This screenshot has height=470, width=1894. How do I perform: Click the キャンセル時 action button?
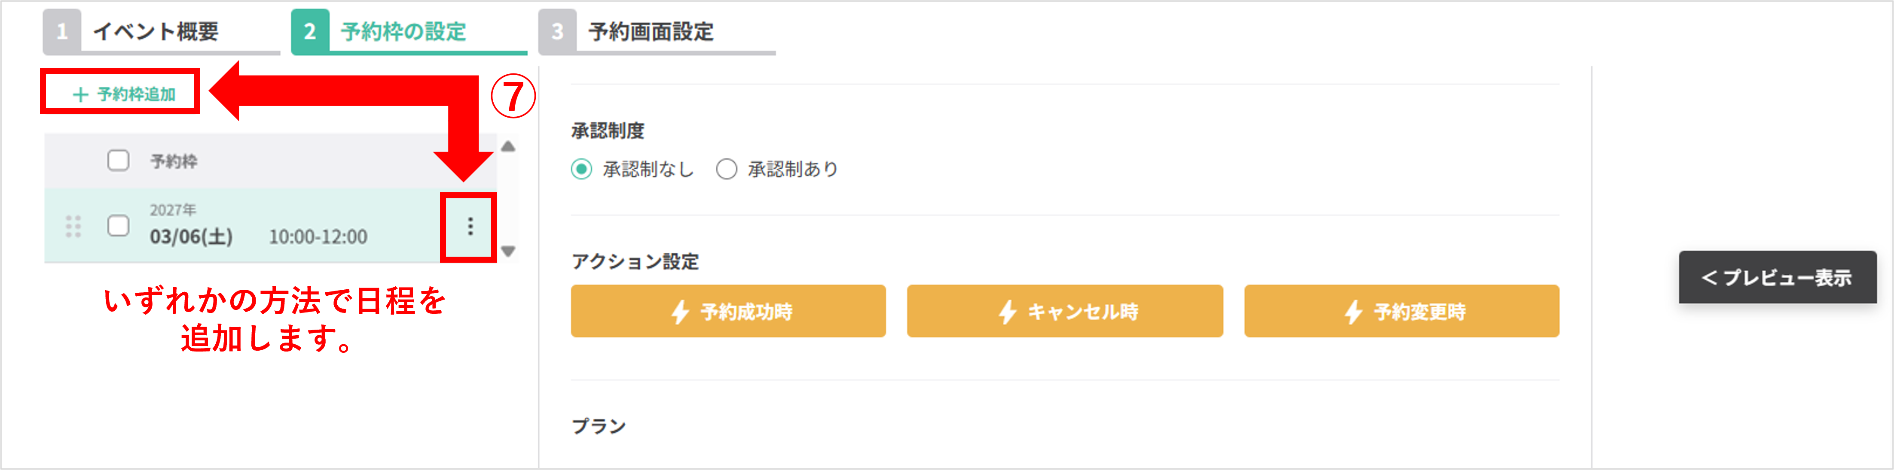[x=1065, y=311]
